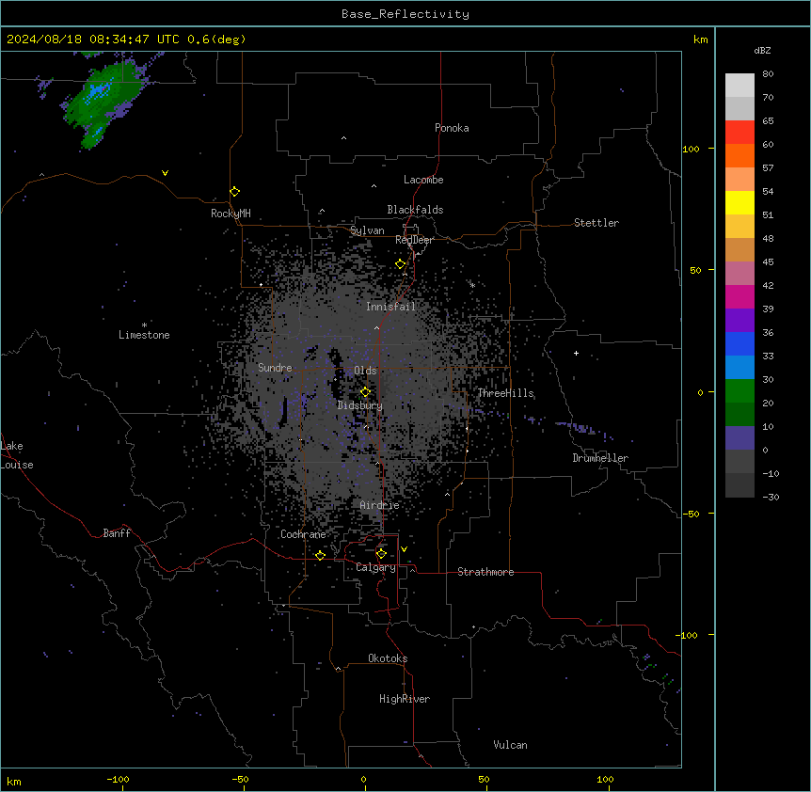
Task: Click the Drumheller label
Action: coord(600,458)
